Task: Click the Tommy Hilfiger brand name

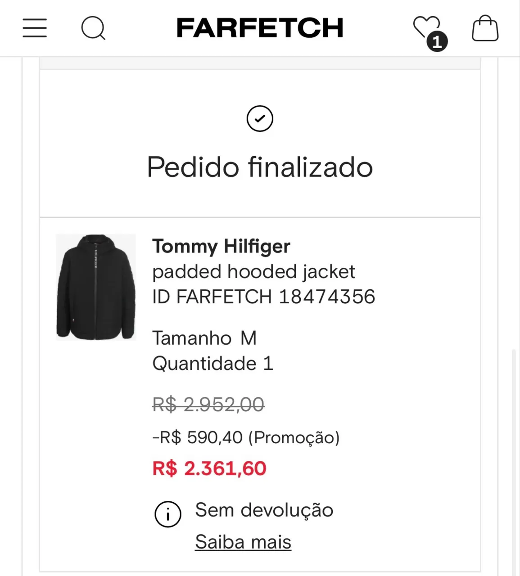Action: (221, 246)
